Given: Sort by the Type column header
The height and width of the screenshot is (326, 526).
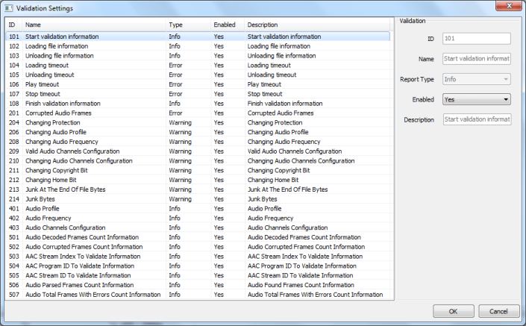Looking at the screenshot, I should (x=188, y=25).
